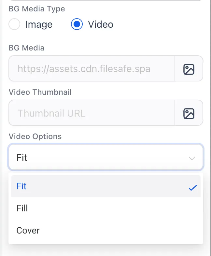Click the Video Options label
211x256 pixels.
(x=35, y=136)
